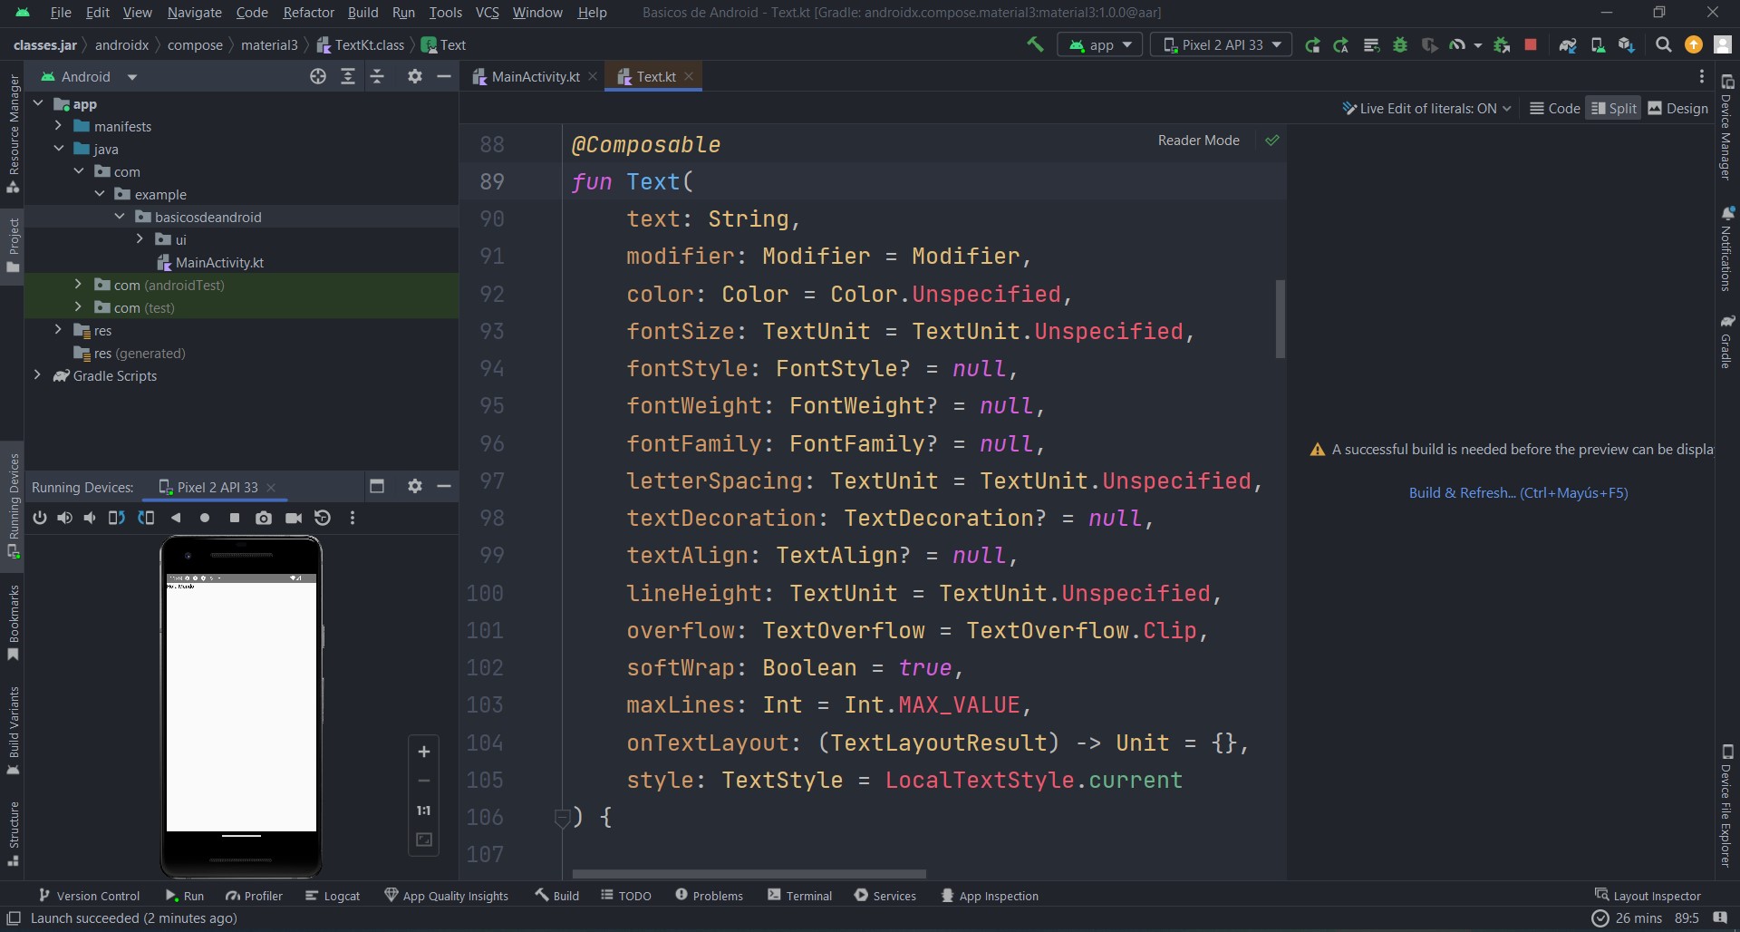Click the locate target icon in the Project panel
This screenshot has width=1740, height=932.
318,77
